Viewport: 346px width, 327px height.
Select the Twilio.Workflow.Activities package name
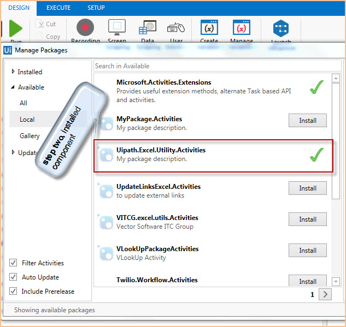(157, 280)
